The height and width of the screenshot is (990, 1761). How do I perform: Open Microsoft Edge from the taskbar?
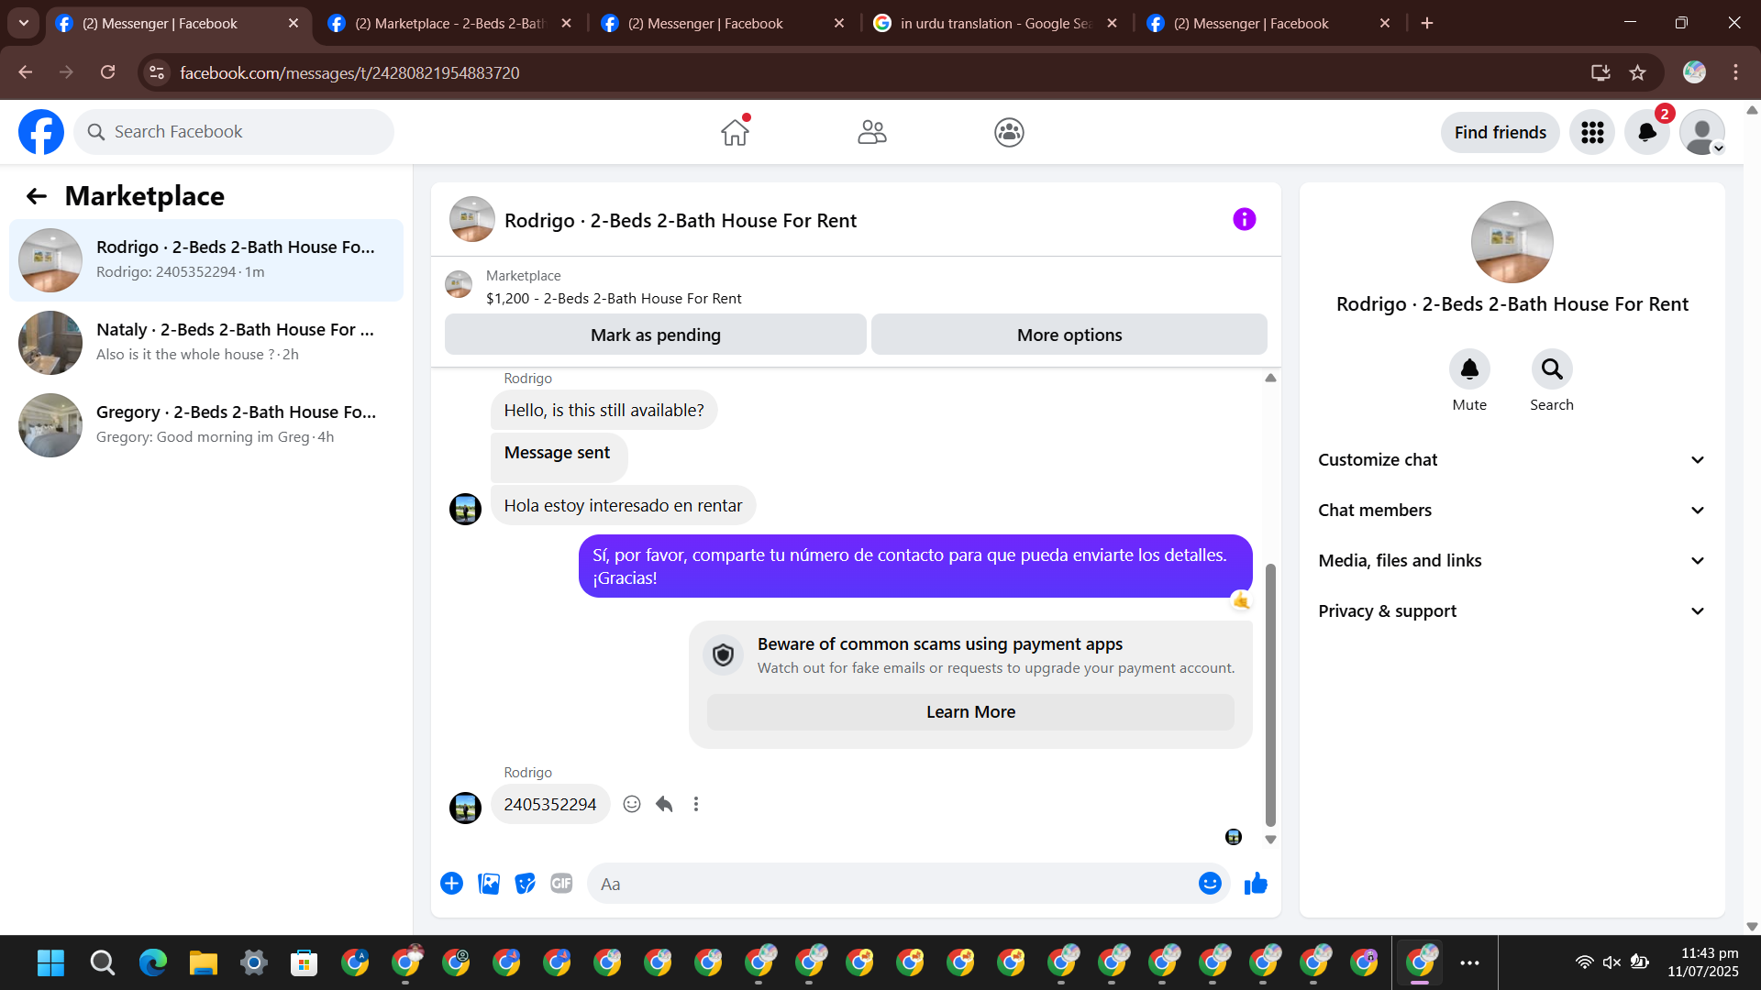click(x=152, y=962)
